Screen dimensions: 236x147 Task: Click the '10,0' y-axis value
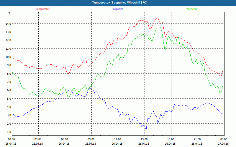click(8, 57)
